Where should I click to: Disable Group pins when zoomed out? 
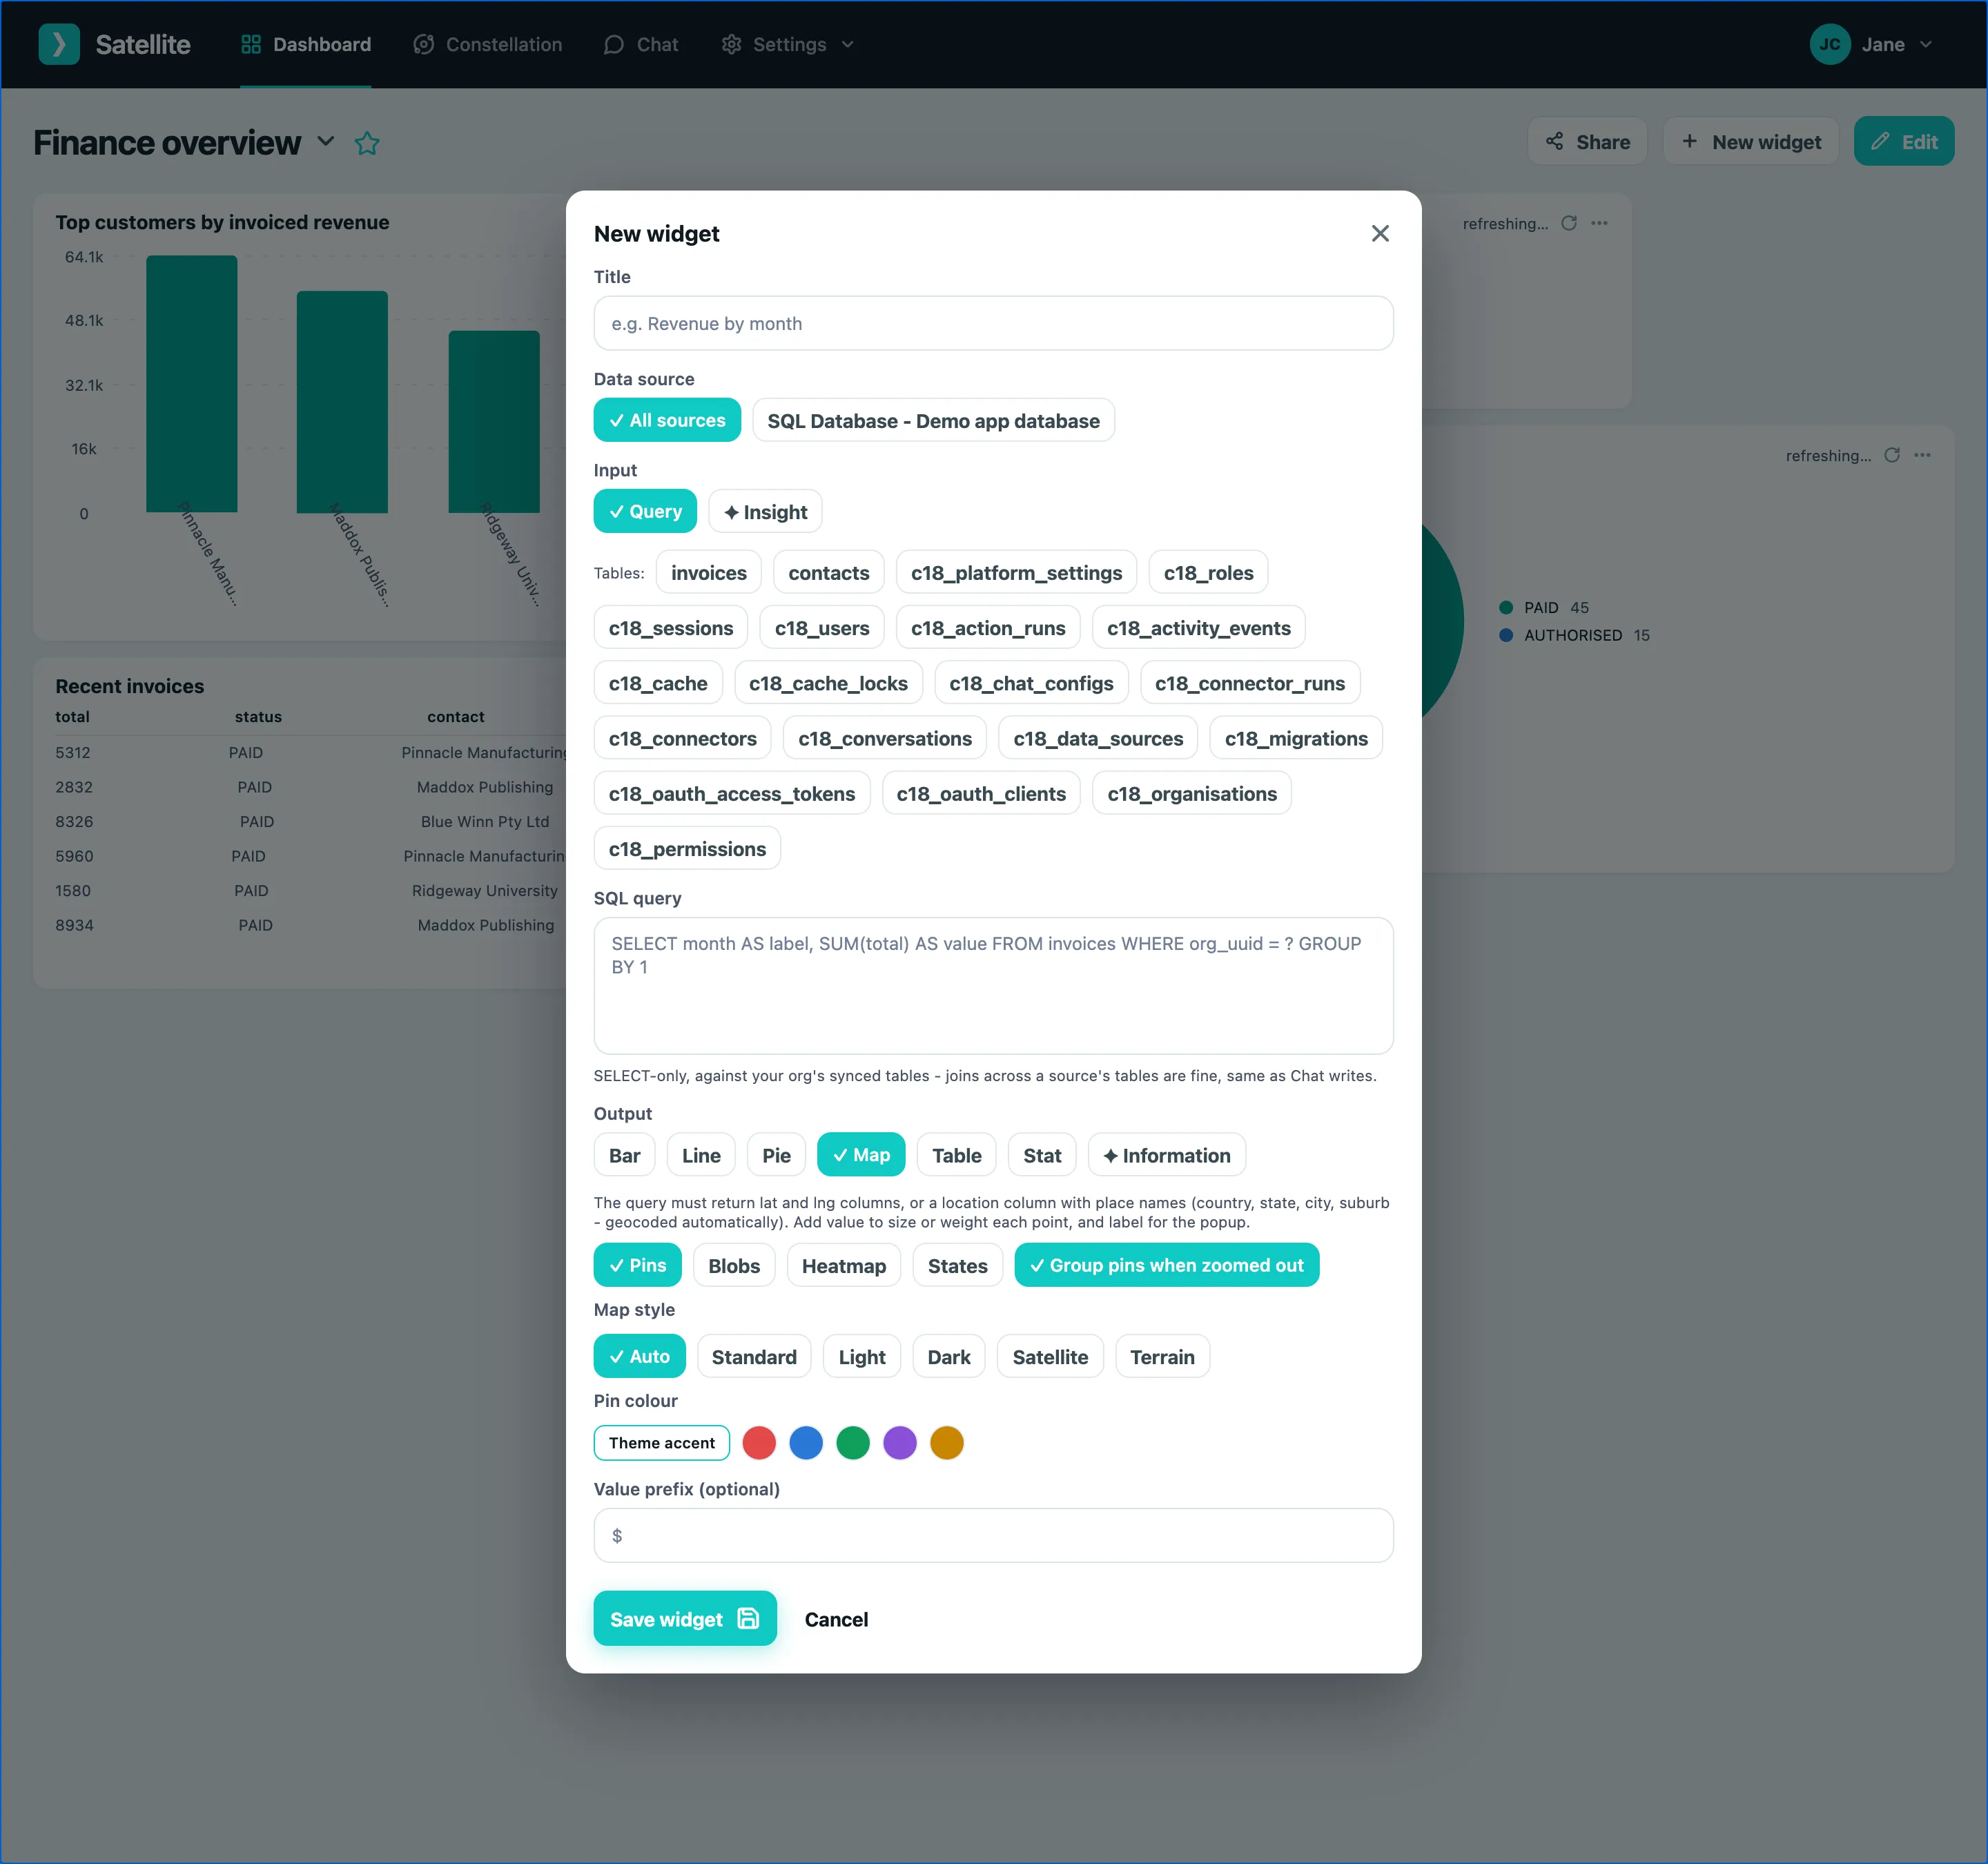point(1166,1265)
